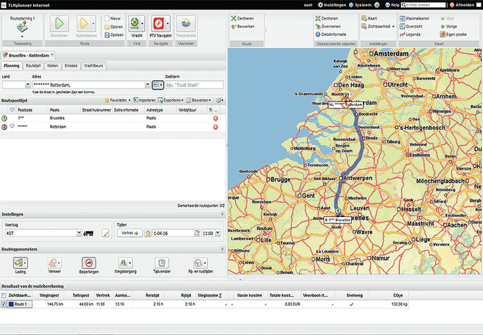Click the departure time lock icon
The width and height of the screenshot is (483, 335).
point(148,233)
